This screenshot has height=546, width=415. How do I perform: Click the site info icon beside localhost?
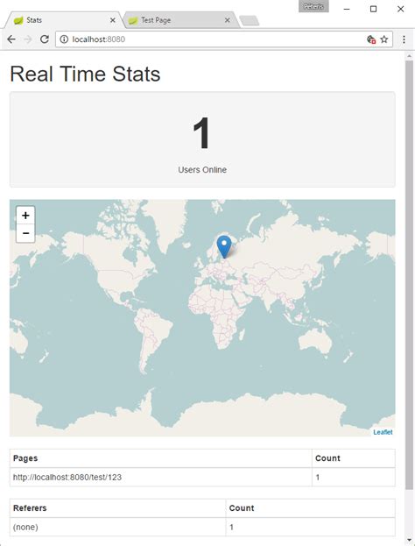[64, 39]
